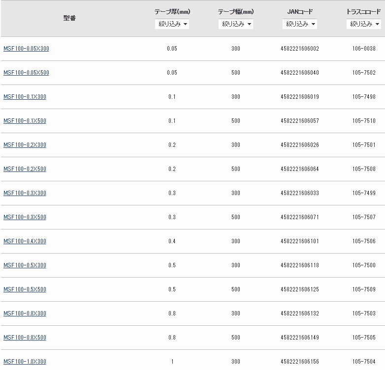385x370 pixels.
Task: Open the JANコード 絞り込み filter dropdown
Action: (x=299, y=24)
